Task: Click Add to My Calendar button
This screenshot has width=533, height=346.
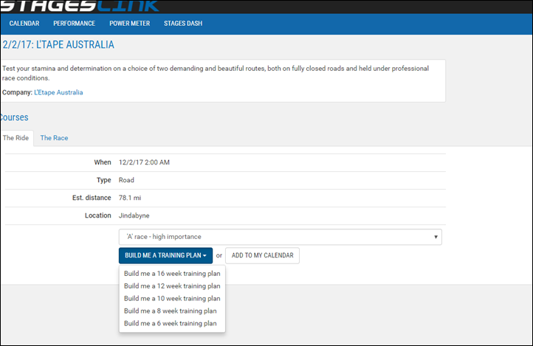Action: [x=262, y=255]
